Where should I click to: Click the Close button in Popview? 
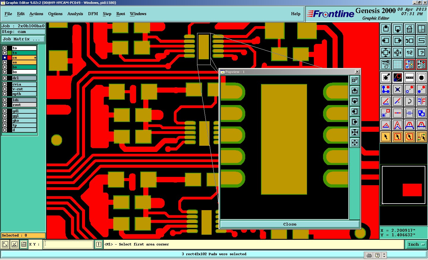290,224
